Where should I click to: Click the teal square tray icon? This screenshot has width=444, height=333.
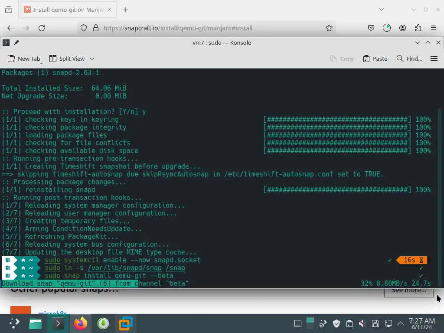pyautogui.click(x=310, y=323)
